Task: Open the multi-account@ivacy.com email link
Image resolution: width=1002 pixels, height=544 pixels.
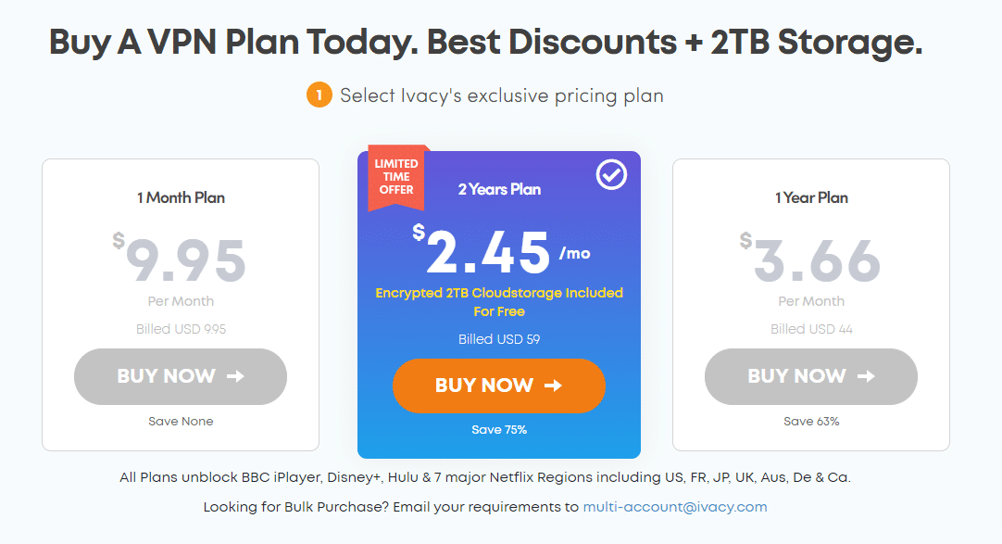Action: tap(675, 507)
